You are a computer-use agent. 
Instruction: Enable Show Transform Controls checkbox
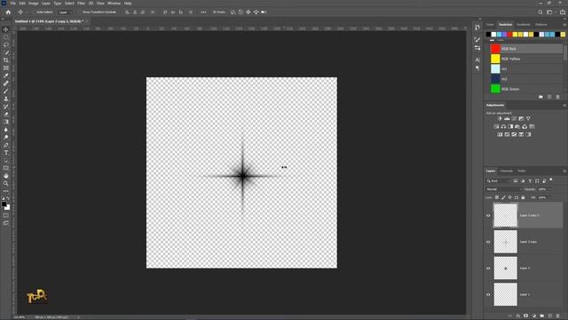[80, 12]
